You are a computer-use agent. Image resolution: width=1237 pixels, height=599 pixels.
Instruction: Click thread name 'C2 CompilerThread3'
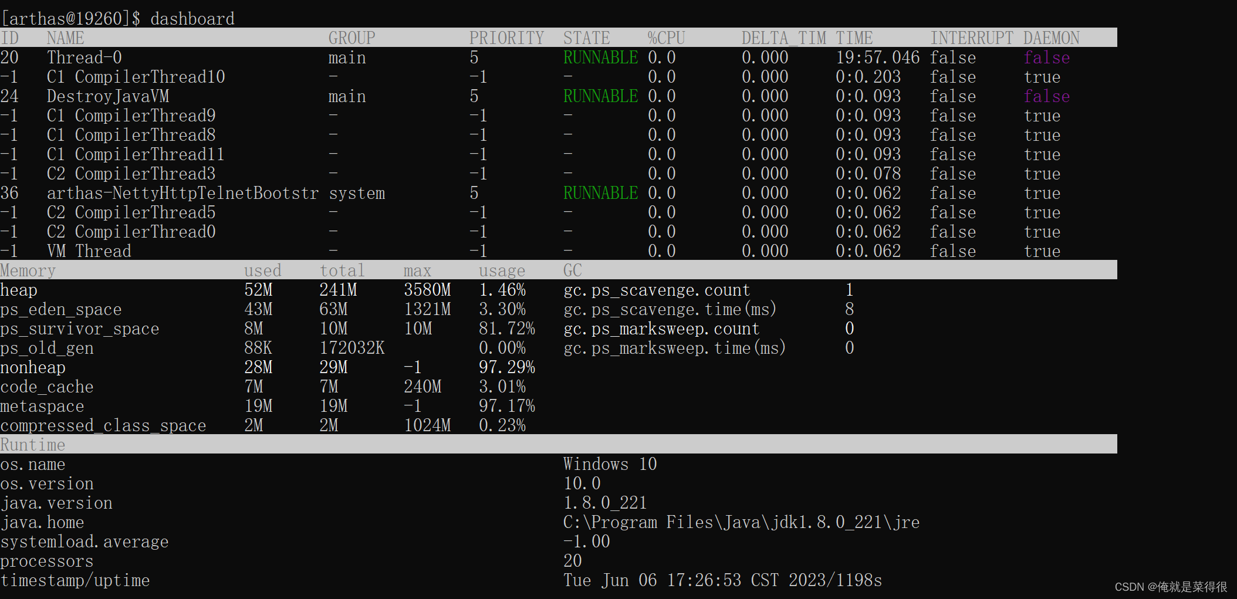(x=131, y=174)
